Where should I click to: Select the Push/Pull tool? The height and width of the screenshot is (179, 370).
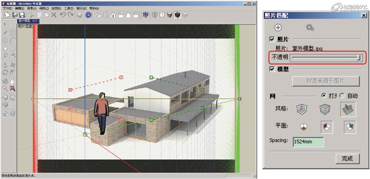pyautogui.click(x=5, y=65)
